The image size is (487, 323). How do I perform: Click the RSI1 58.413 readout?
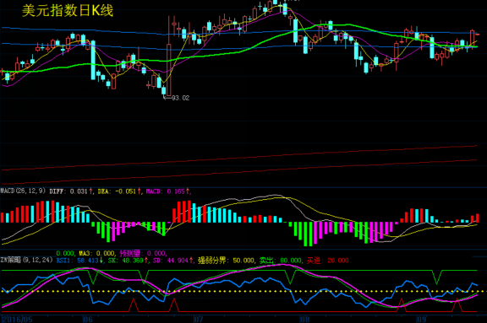[x=79, y=261]
